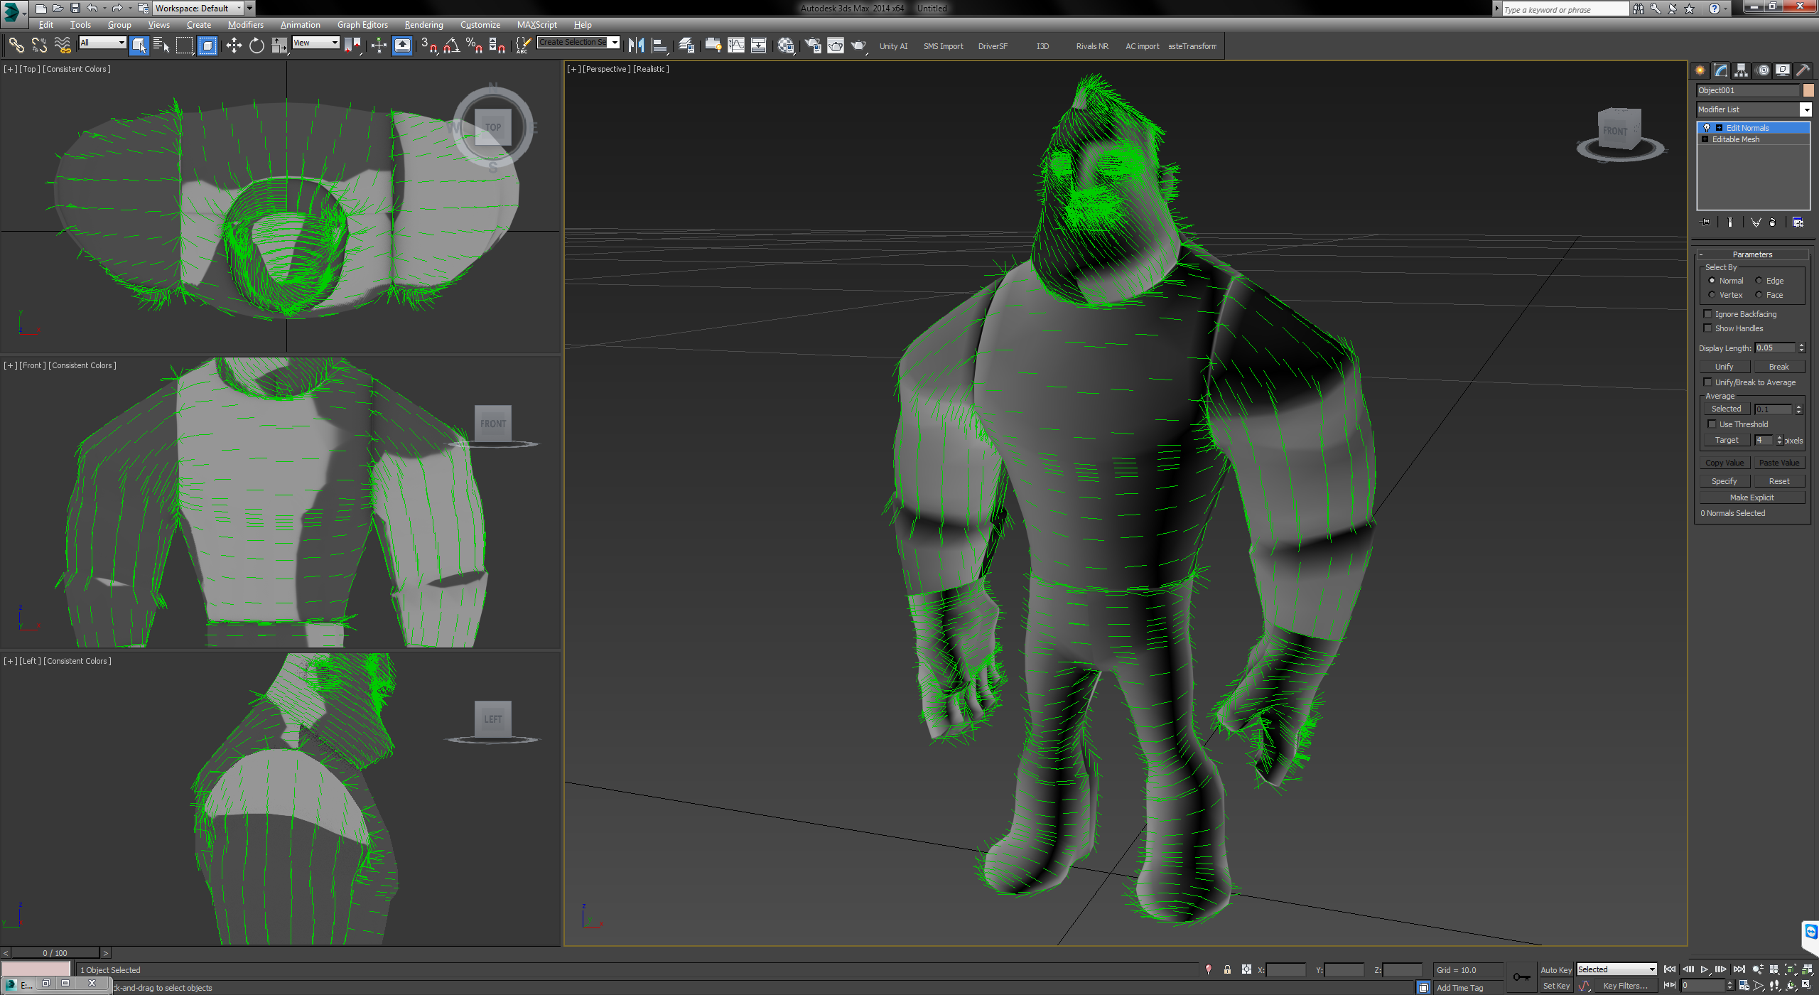Open the Rendering menu

[x=423, y=25]
